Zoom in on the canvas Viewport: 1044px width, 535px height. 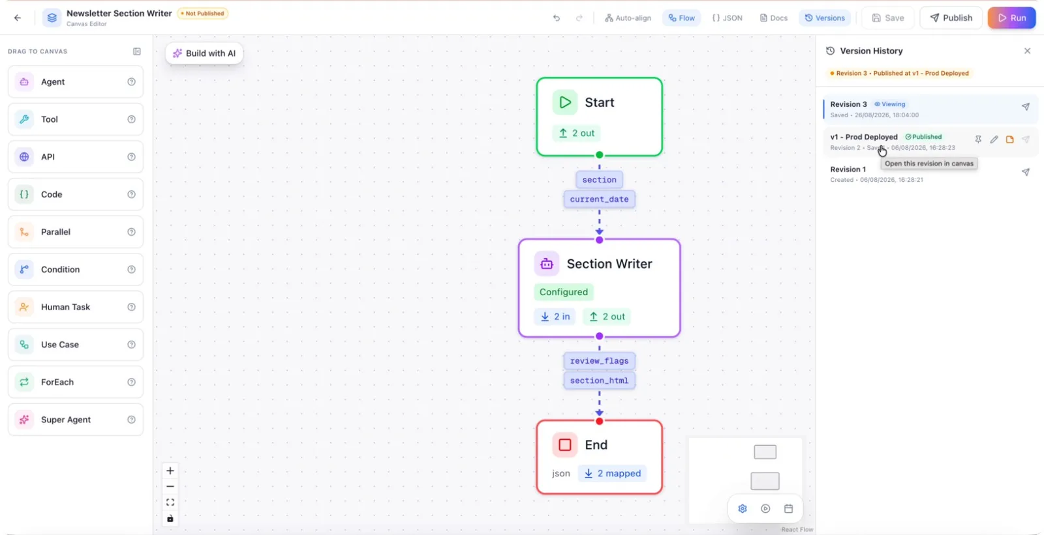pyautogui.click(x=170, y=470)
